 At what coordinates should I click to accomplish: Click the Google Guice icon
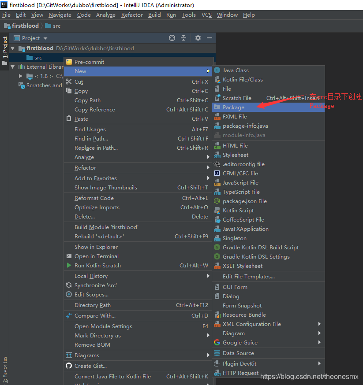coord(217,342)
